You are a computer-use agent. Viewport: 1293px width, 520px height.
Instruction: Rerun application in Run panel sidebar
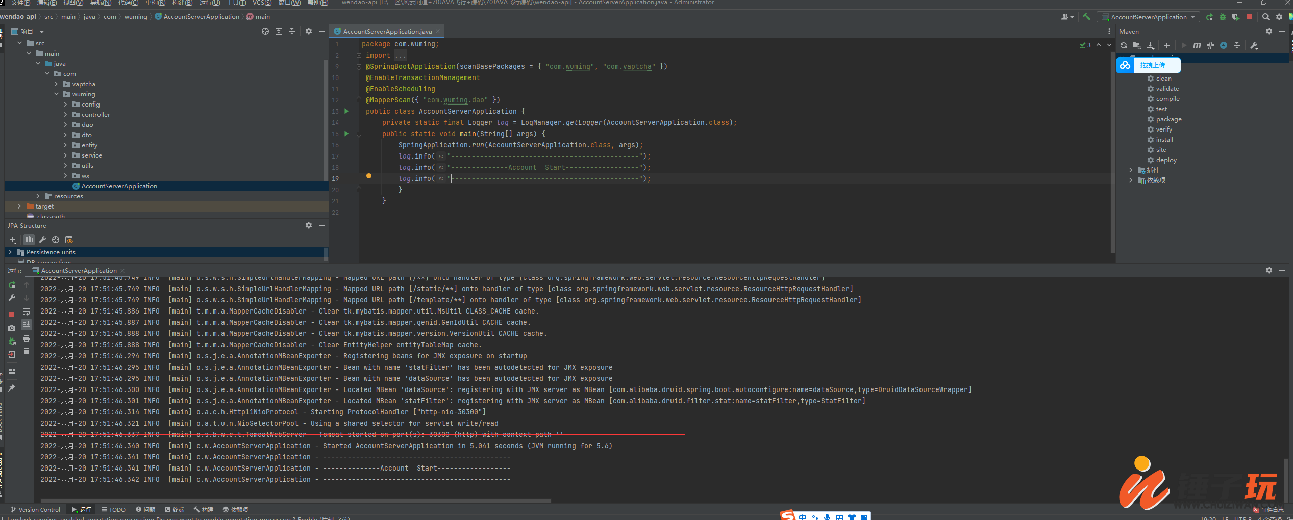[12, 285]
